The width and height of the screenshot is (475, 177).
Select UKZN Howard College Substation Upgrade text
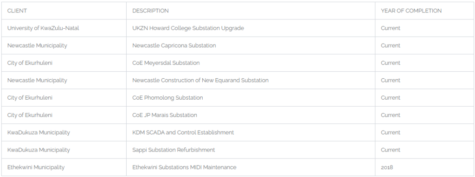click(188, 28)
